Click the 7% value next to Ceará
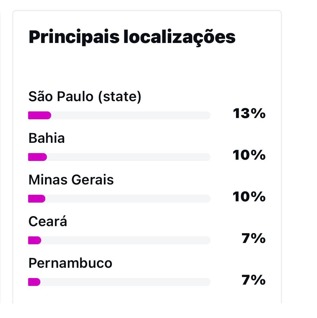317x318 pixels. pyautogui.click(x=254, y=238)
